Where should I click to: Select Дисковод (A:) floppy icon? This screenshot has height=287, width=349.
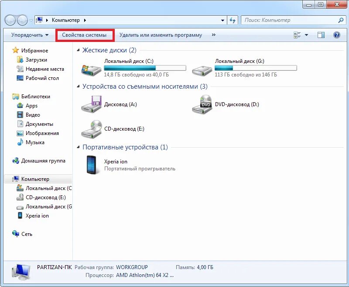91,104
